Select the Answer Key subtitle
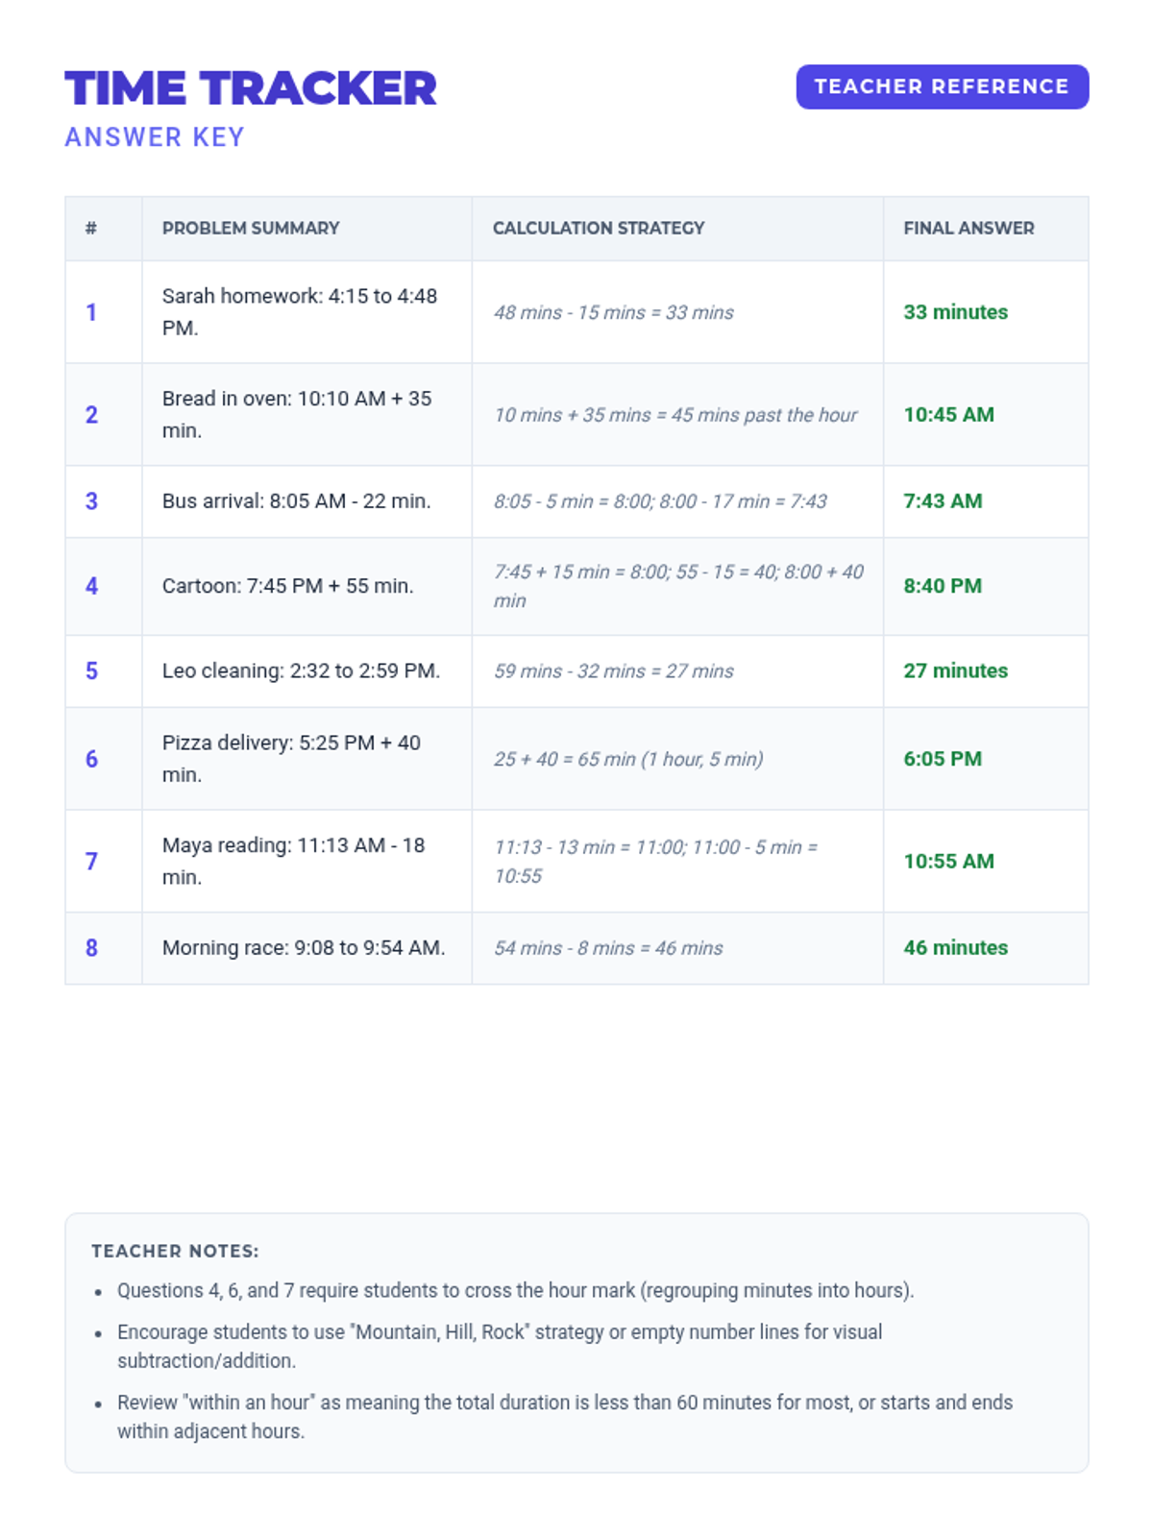The height and width of the screenshot is (1537, 1153). pyautogui.click(x=155, y=137)
